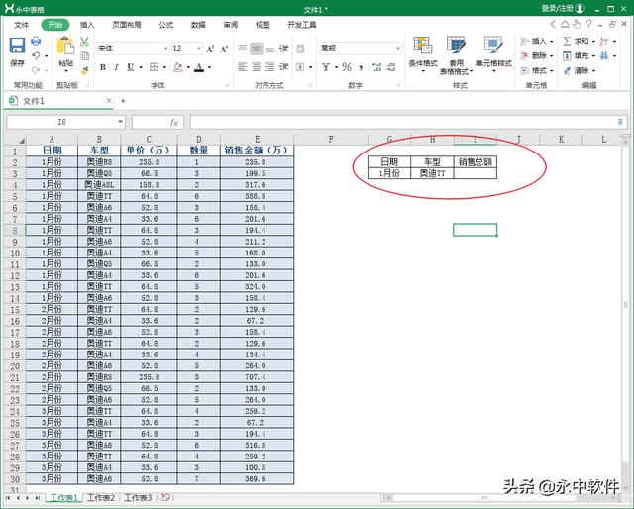Decrease font size with smaller A icon

click(224, 49)
